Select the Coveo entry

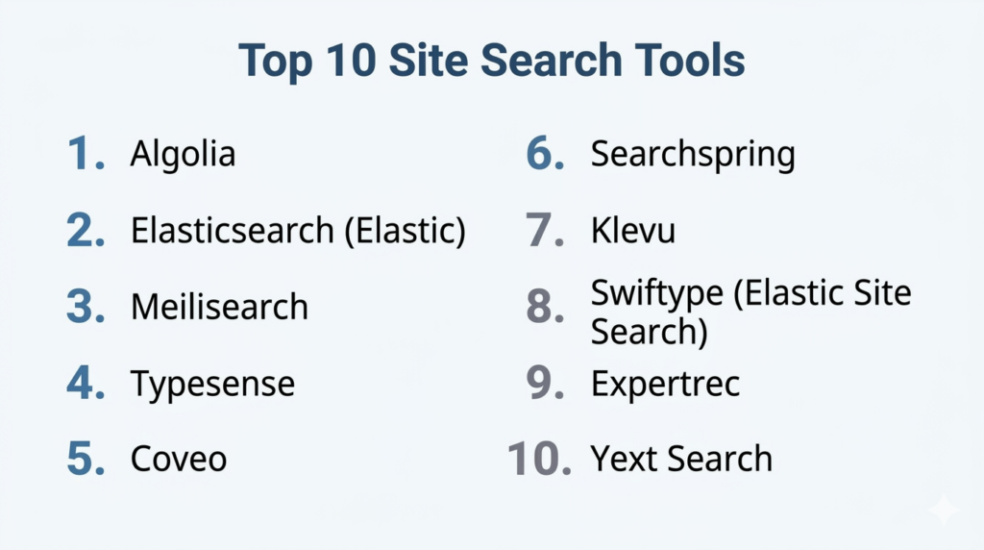[x=179, y=459]
